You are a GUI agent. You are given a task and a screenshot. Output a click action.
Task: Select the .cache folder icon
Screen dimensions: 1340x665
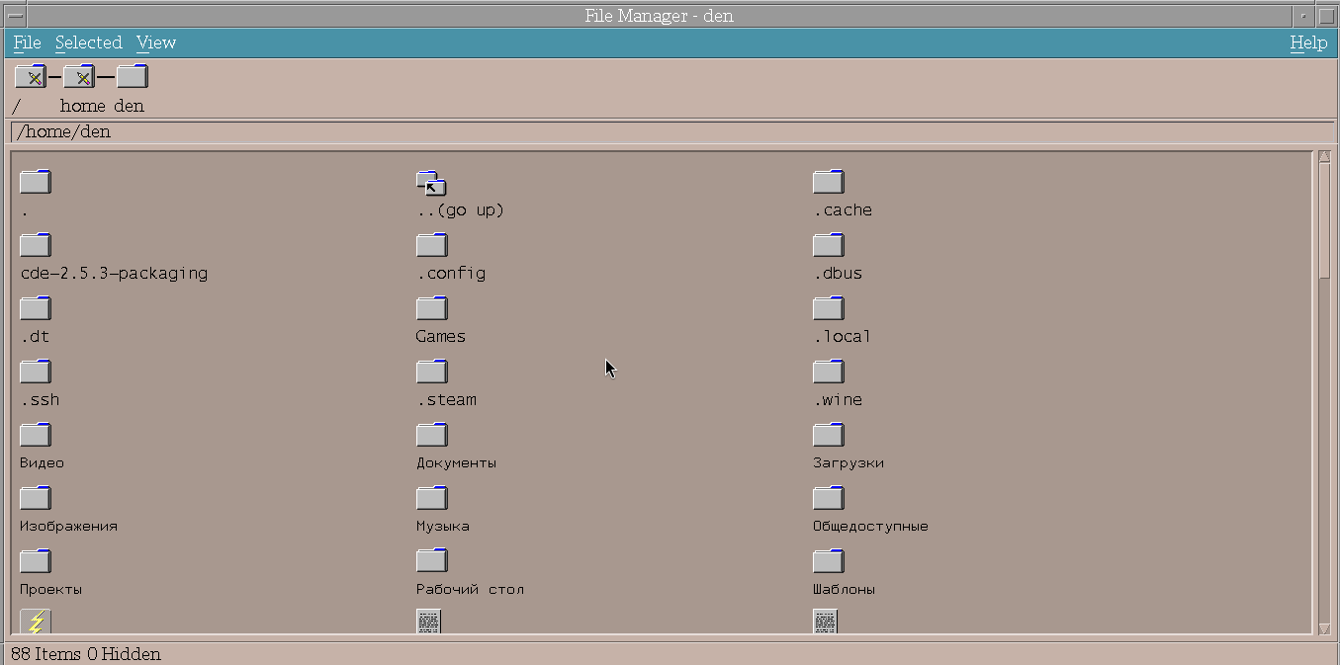click(x=829, y=182)
